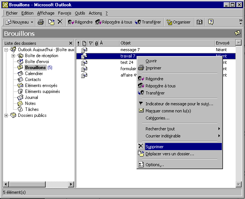Choose Imprimer from context menu

point(180,68)
